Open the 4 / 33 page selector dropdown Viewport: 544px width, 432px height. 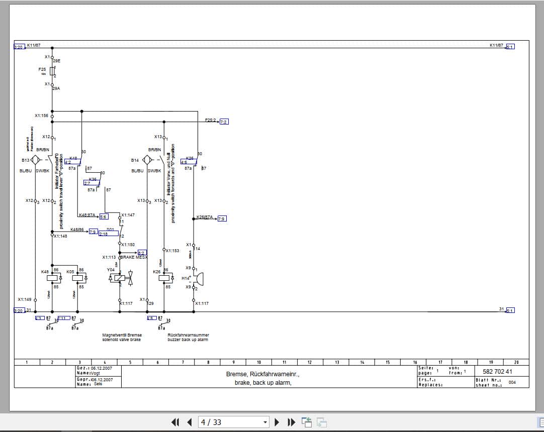pyautogui.click(x=265, y=422)
